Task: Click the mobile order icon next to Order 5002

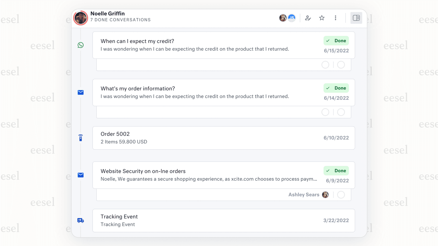Action: (x=81, y=138)
